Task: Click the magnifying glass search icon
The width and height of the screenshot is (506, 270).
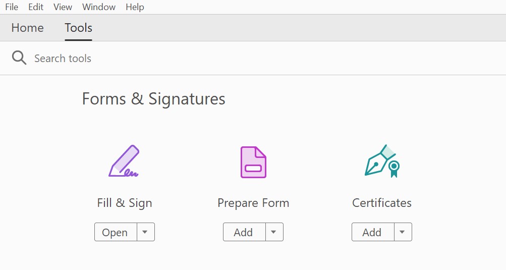Action: [x=19, y=58]
